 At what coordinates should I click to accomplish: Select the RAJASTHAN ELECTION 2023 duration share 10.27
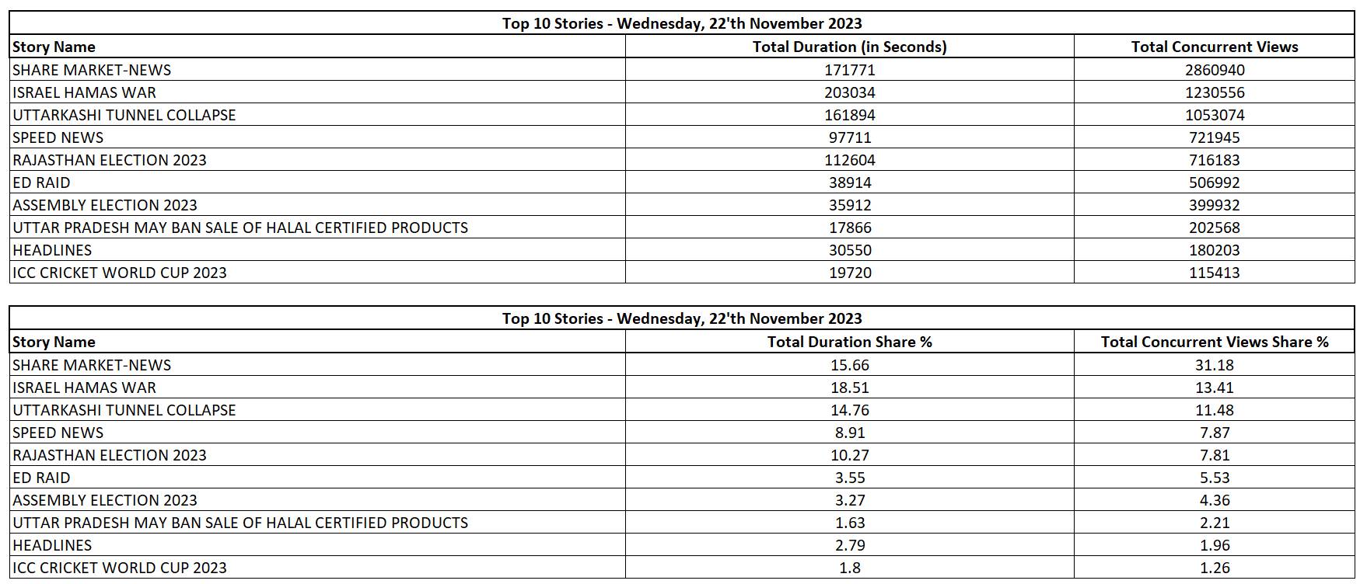[849, 455]
